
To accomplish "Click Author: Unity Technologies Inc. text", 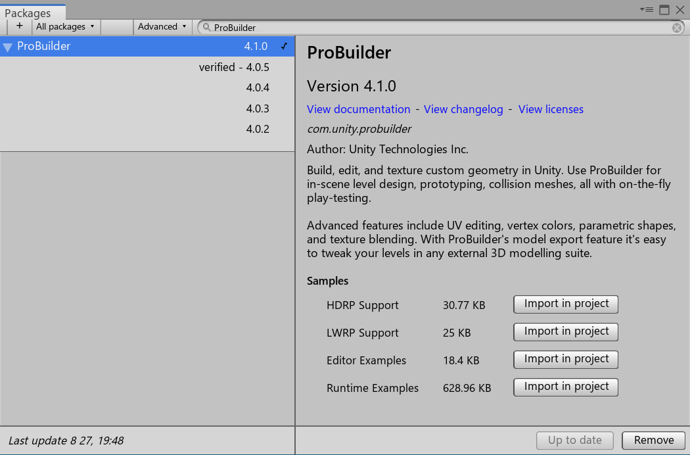I will pos(387,149).
